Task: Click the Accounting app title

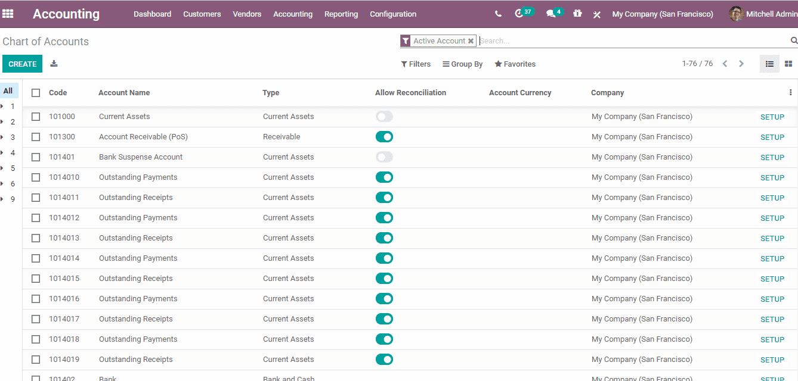Action: [66, 14]
